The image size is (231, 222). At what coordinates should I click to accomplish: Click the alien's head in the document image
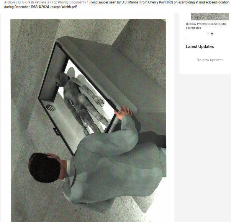(61, 78)
